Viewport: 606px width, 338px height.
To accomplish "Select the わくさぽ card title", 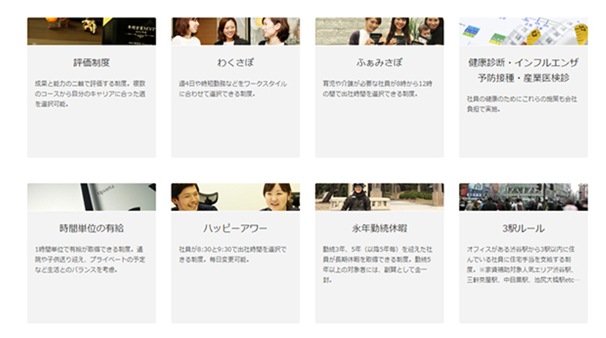I will (x=235, y=63).
